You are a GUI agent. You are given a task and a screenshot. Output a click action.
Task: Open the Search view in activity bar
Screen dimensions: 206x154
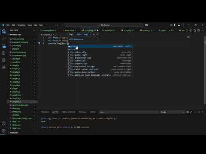(x=4, y=38)
